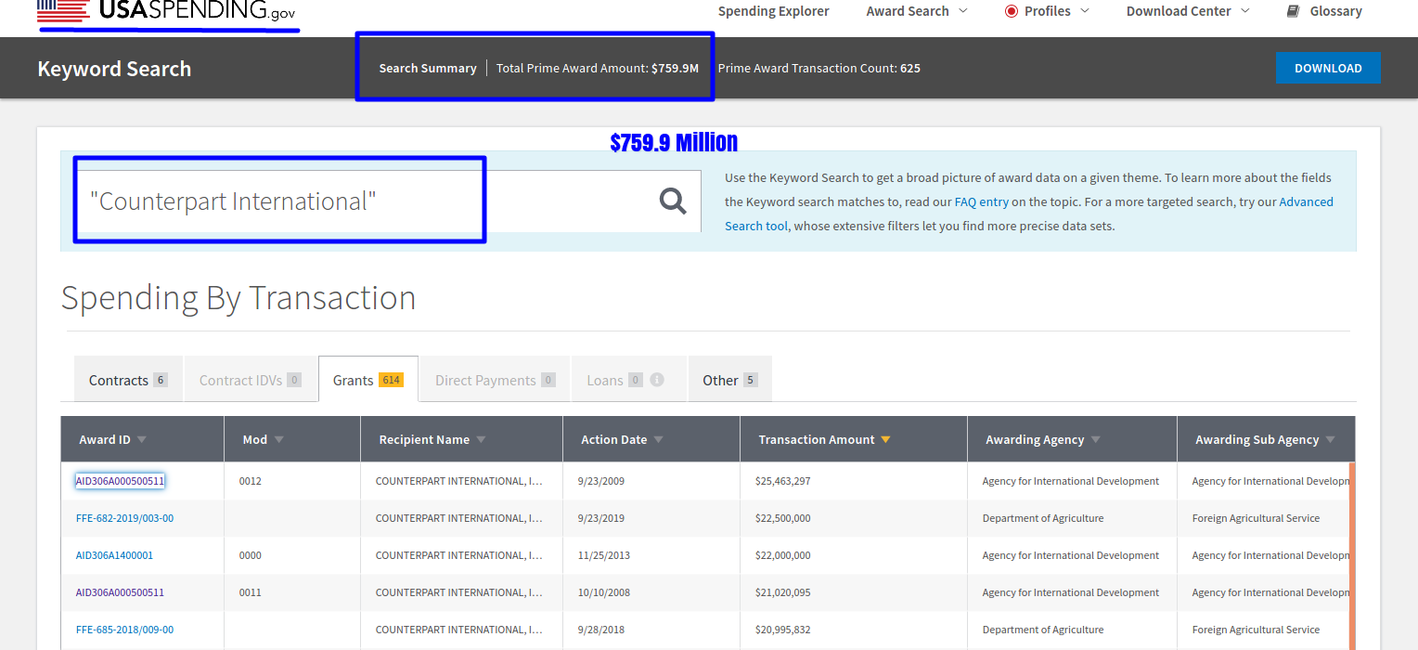Click the action date 9/23/2019
The height and width of the screenshot is (650, 1418).
point(601,518)
